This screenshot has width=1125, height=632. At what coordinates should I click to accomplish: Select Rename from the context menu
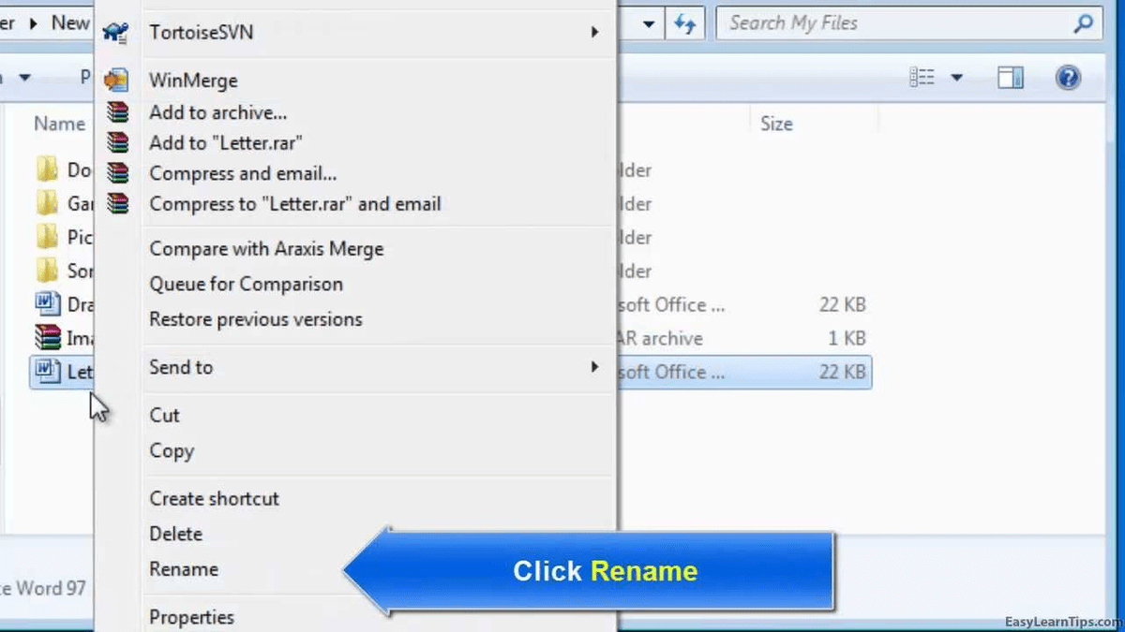(184, 569)
